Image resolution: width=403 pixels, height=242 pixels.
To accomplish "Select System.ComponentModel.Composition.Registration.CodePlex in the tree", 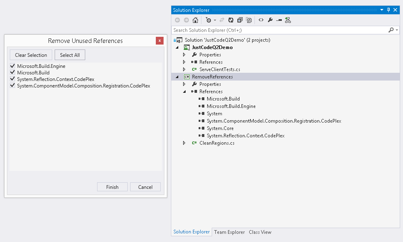I will [x=274, y=121].
